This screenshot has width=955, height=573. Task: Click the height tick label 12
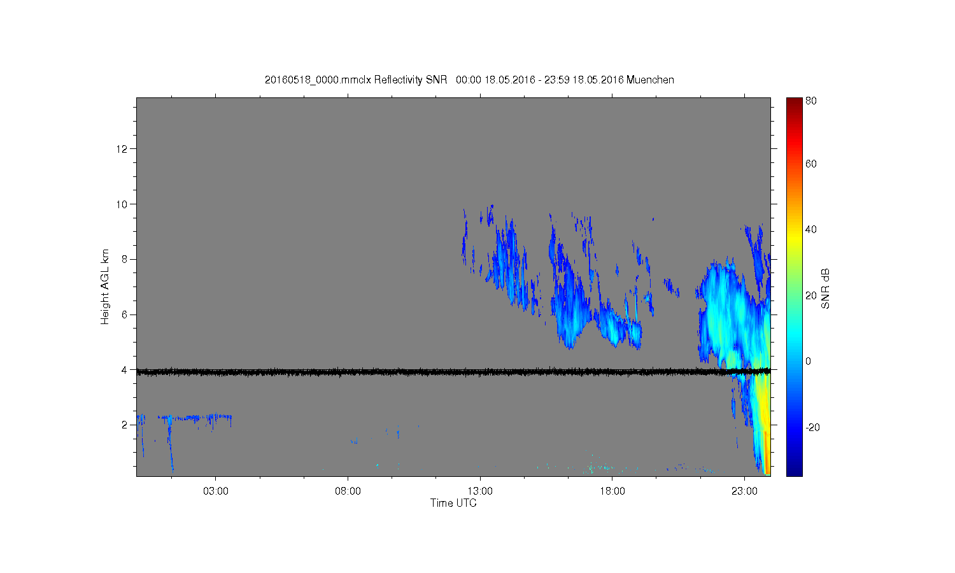[x=122, y=149]
